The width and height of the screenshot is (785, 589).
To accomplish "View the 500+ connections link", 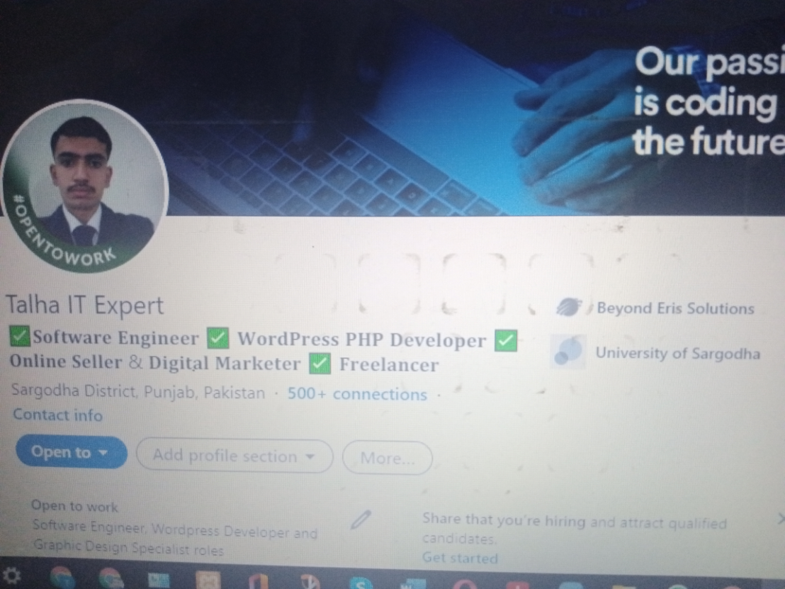I will (x=357, y=393).
